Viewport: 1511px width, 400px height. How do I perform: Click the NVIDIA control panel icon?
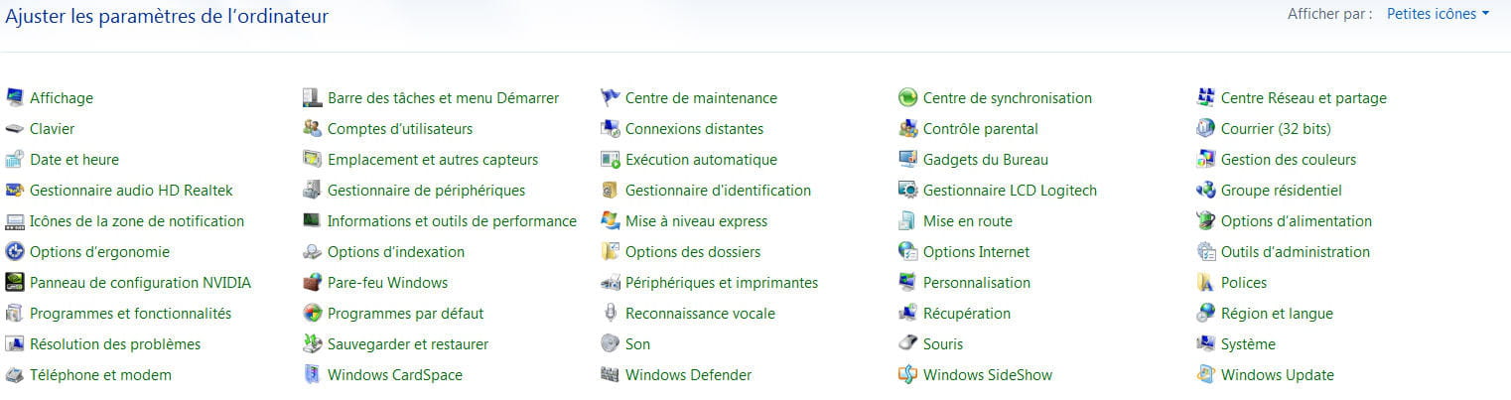(15, 283)
